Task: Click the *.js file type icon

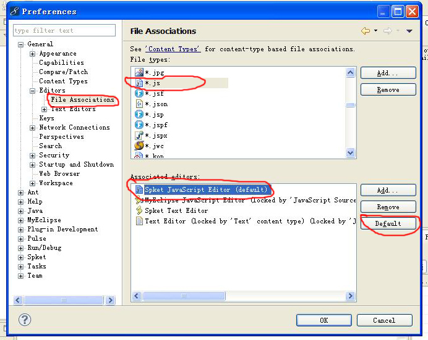Action: 139,83
